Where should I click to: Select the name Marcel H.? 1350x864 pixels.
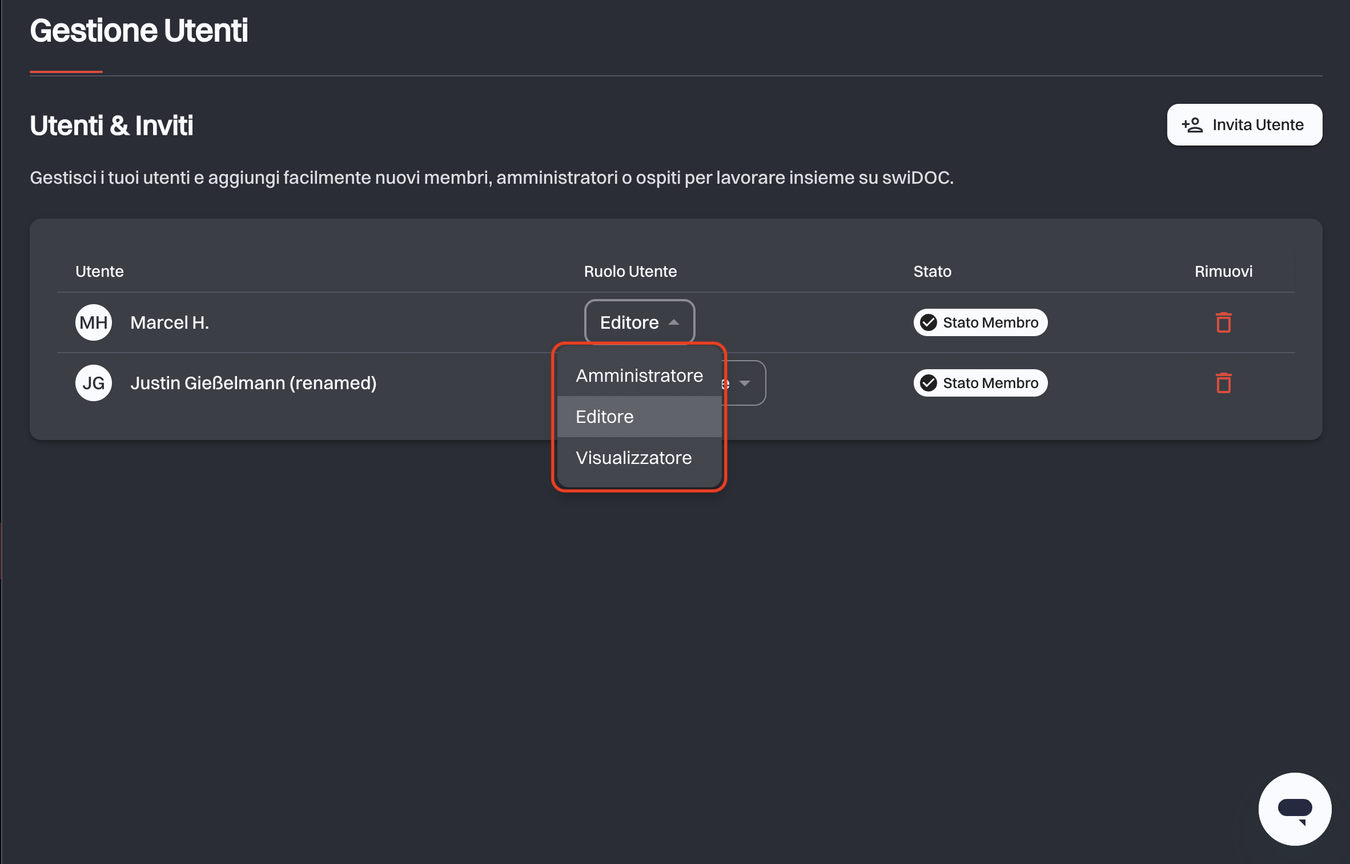click(170, 322)
